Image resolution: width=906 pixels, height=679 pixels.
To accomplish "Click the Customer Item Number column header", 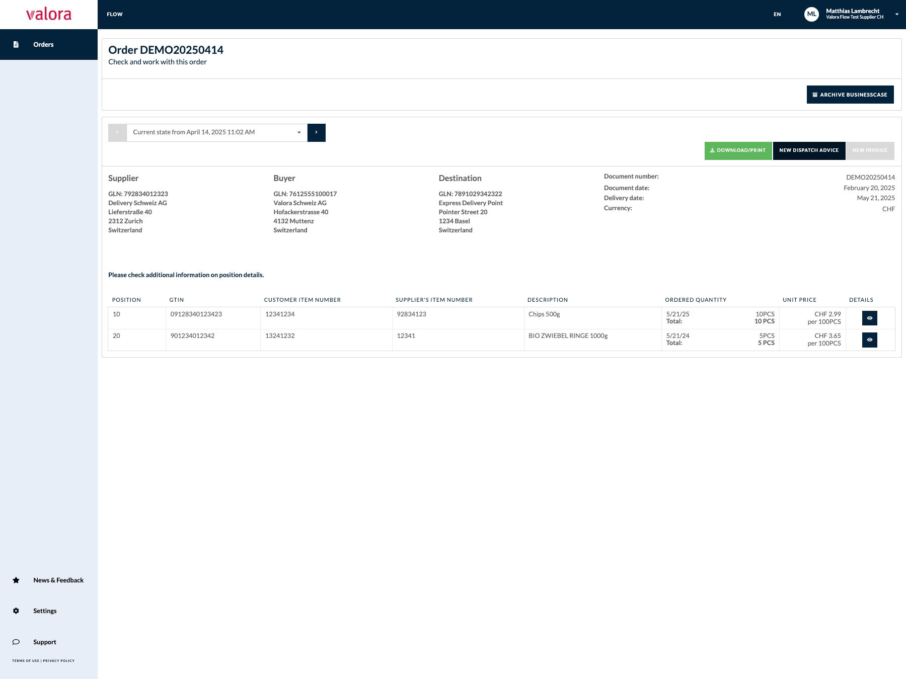I will 303,300.
